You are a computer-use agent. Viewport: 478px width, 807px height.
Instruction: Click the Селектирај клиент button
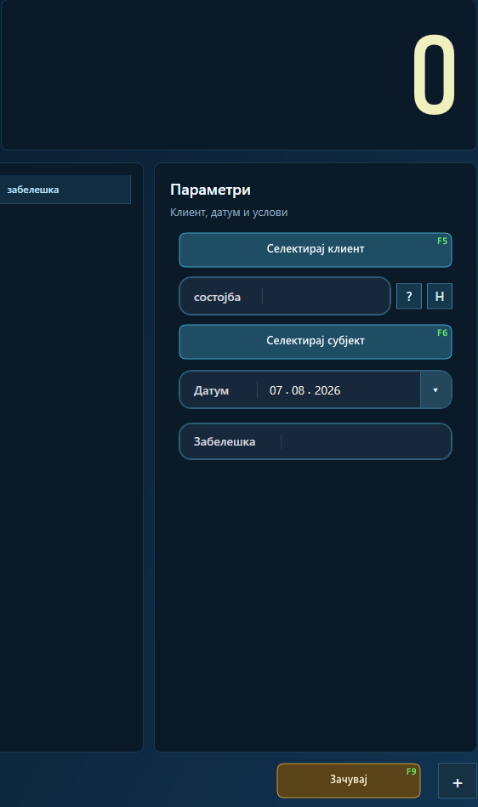point(316,250)
